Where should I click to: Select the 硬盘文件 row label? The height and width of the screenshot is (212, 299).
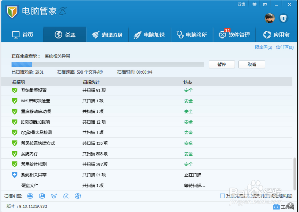30,185
